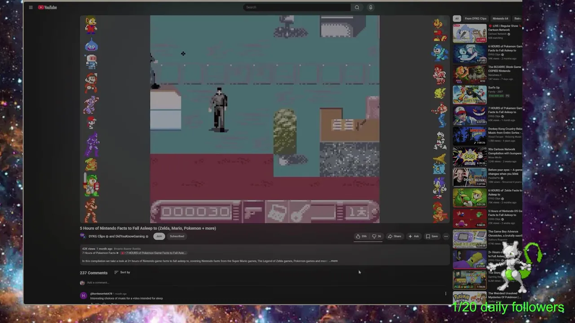
Task: Open the 90s Cartoon Network Compilation thumbnail
Action: point(469,157)
